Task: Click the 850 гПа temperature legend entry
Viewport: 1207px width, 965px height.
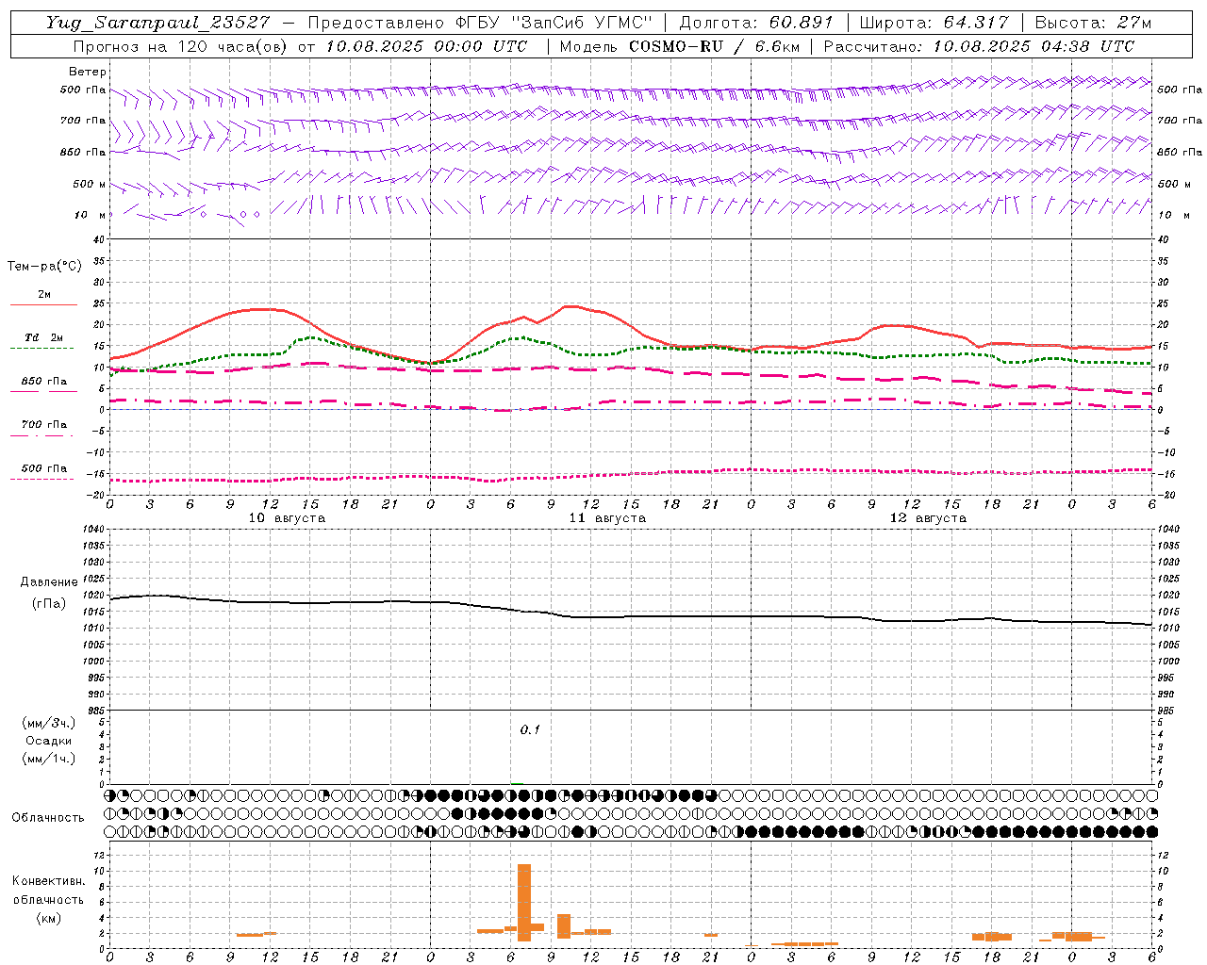Action: point(44,382)
